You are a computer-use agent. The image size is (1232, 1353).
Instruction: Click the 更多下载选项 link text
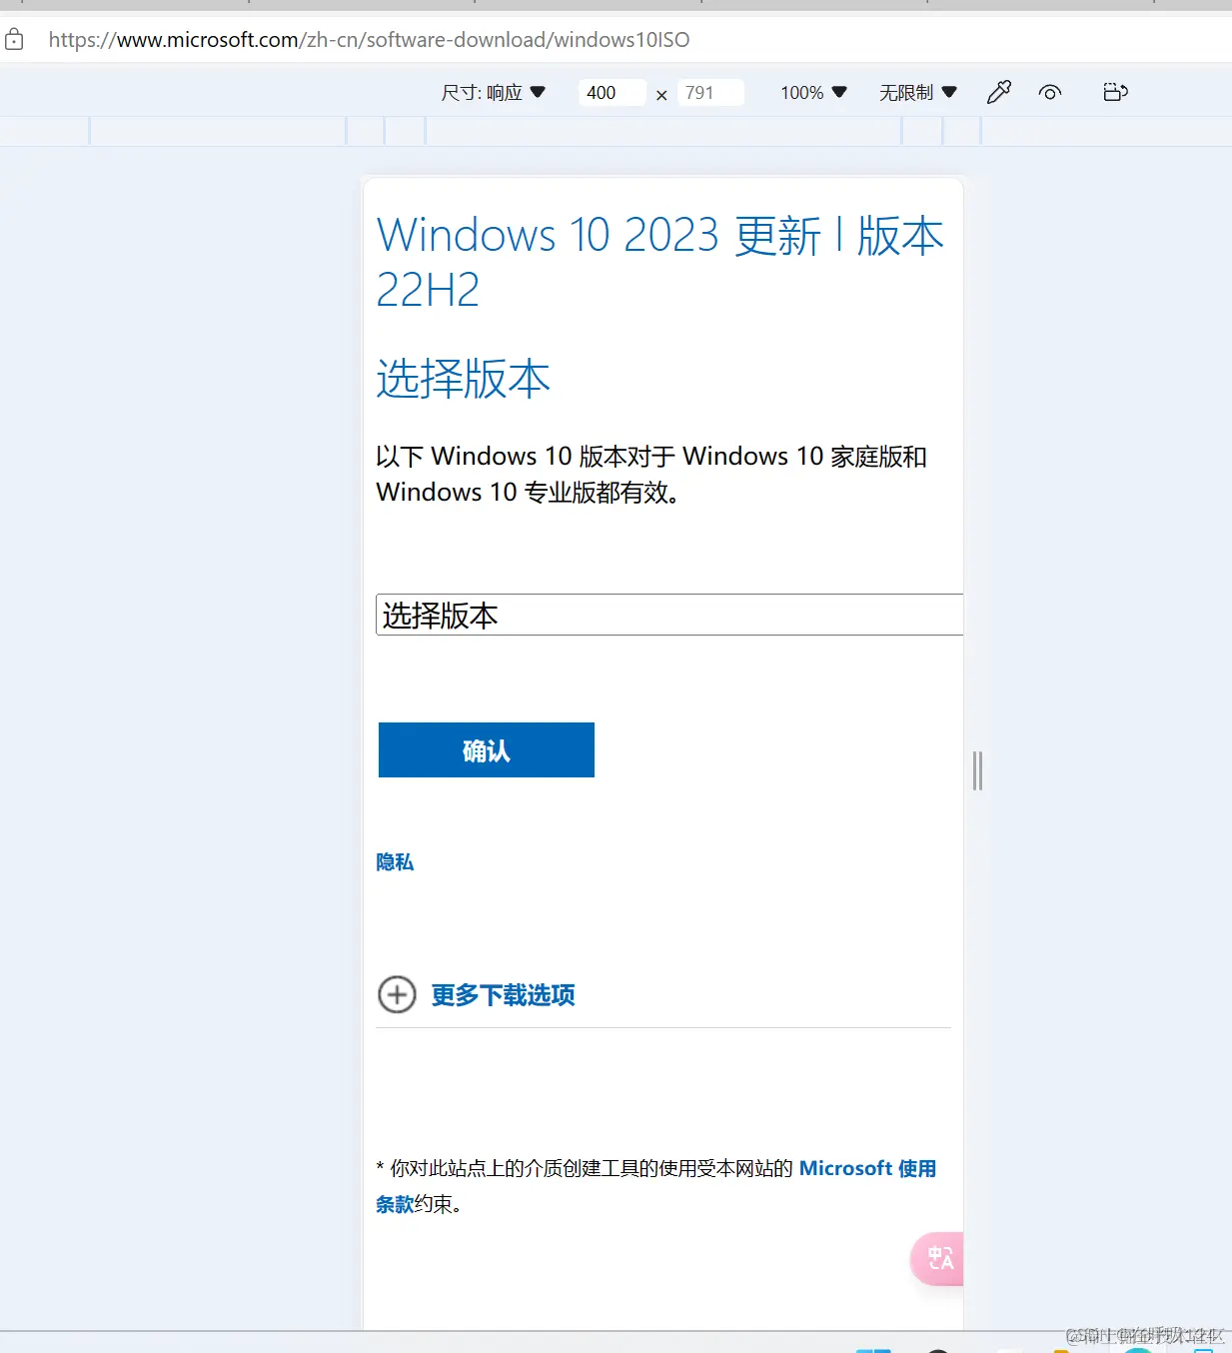click(x=504, y=995)
